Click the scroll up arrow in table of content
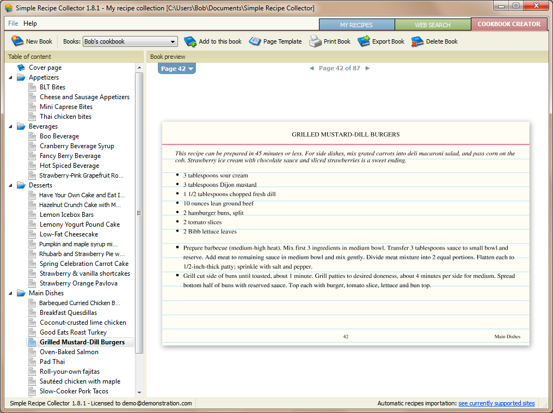 (139, 68)
